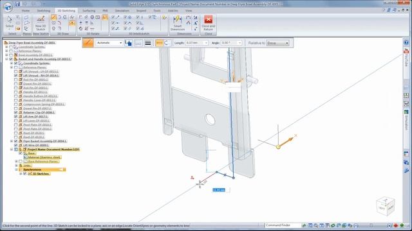Click the thin line type icon on command bar
412x231 pixels.
click(138, 43)
